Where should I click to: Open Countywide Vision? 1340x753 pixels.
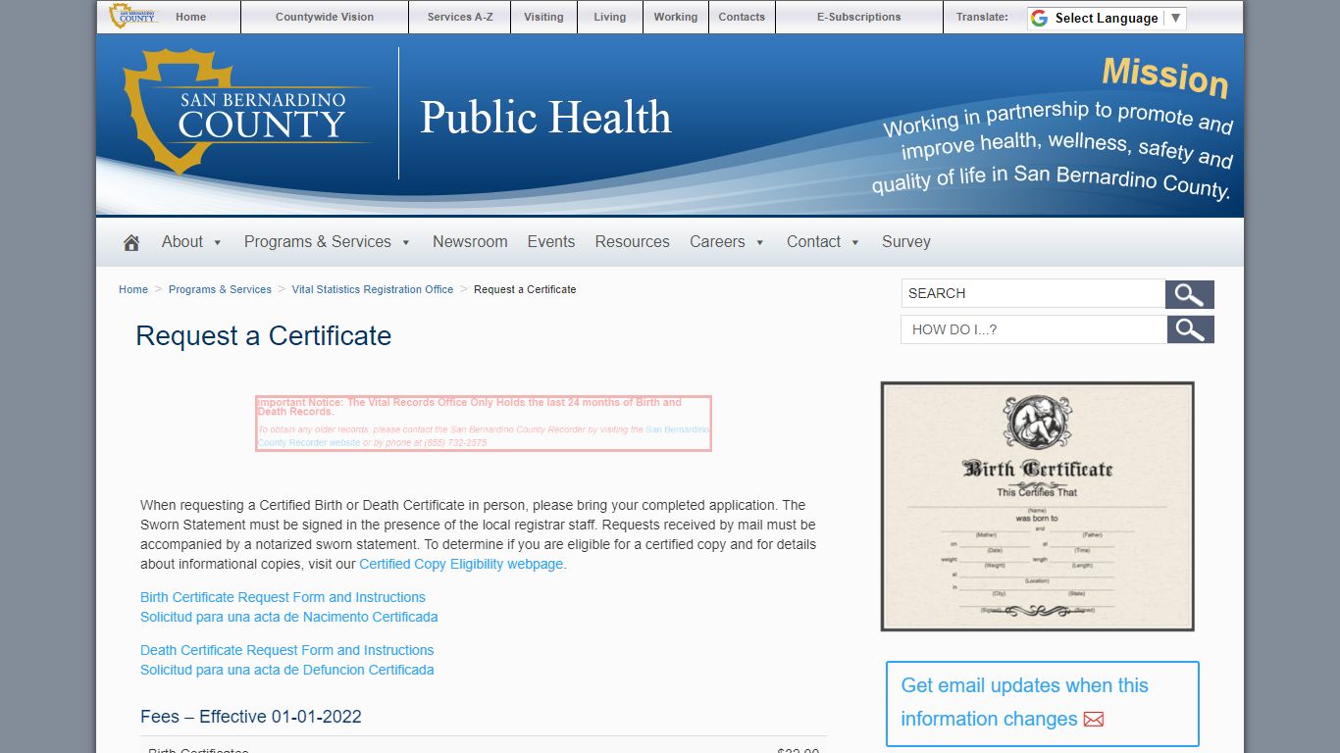point(325,17)
